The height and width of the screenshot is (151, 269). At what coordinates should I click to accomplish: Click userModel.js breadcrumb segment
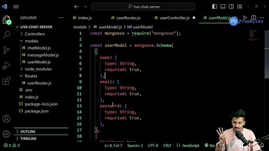(110, 27)
